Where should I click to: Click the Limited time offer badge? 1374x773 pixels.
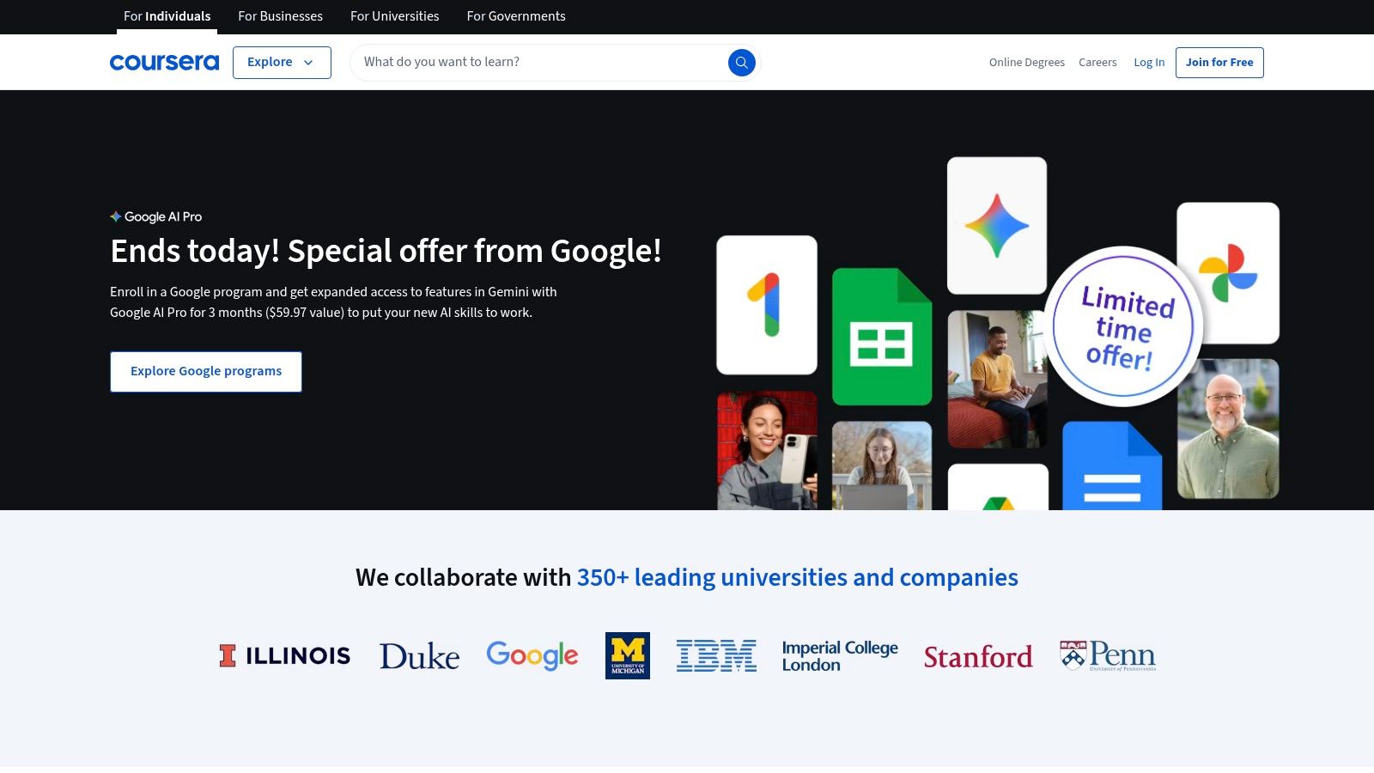point(1123,327)
